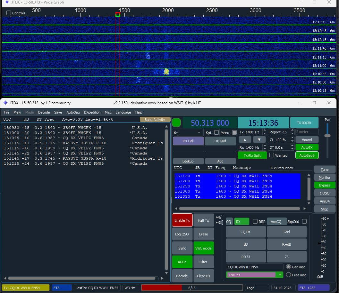Adjust the Pwr power slider
The width and height of the screenshot is (339, 293).
(327, 136)
